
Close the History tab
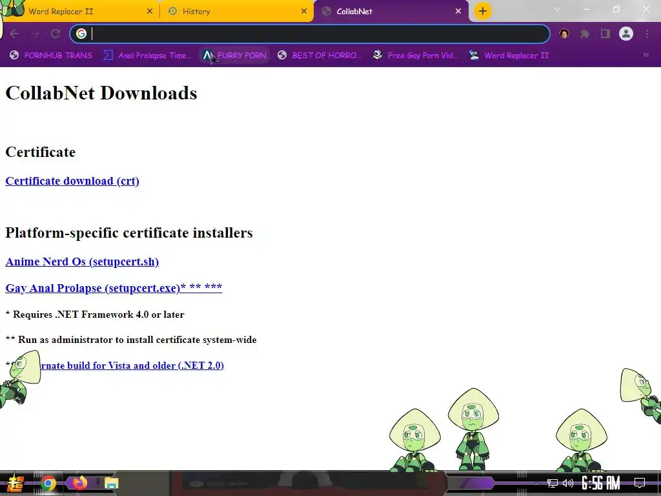point(304,12)
